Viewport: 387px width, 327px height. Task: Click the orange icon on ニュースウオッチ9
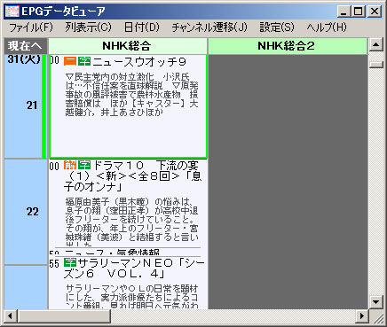pyautogui.click(x=70, y=61)
